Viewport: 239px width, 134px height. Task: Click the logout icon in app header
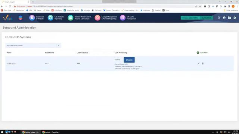(x=219, y=18)
